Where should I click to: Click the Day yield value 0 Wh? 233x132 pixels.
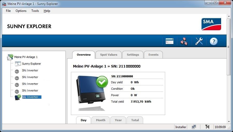pos(135,82)
